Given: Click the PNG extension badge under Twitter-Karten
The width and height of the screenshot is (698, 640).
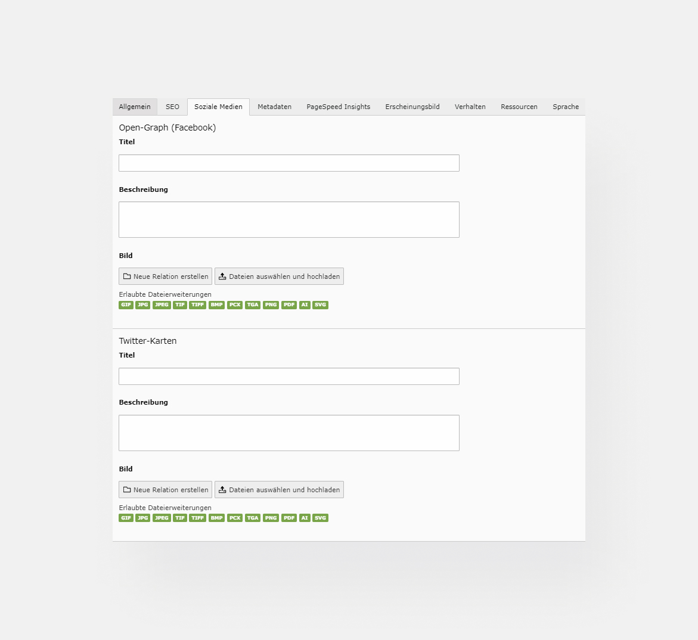Looking at the screenshot, I should pyautogui.click(x=270, y=518).
